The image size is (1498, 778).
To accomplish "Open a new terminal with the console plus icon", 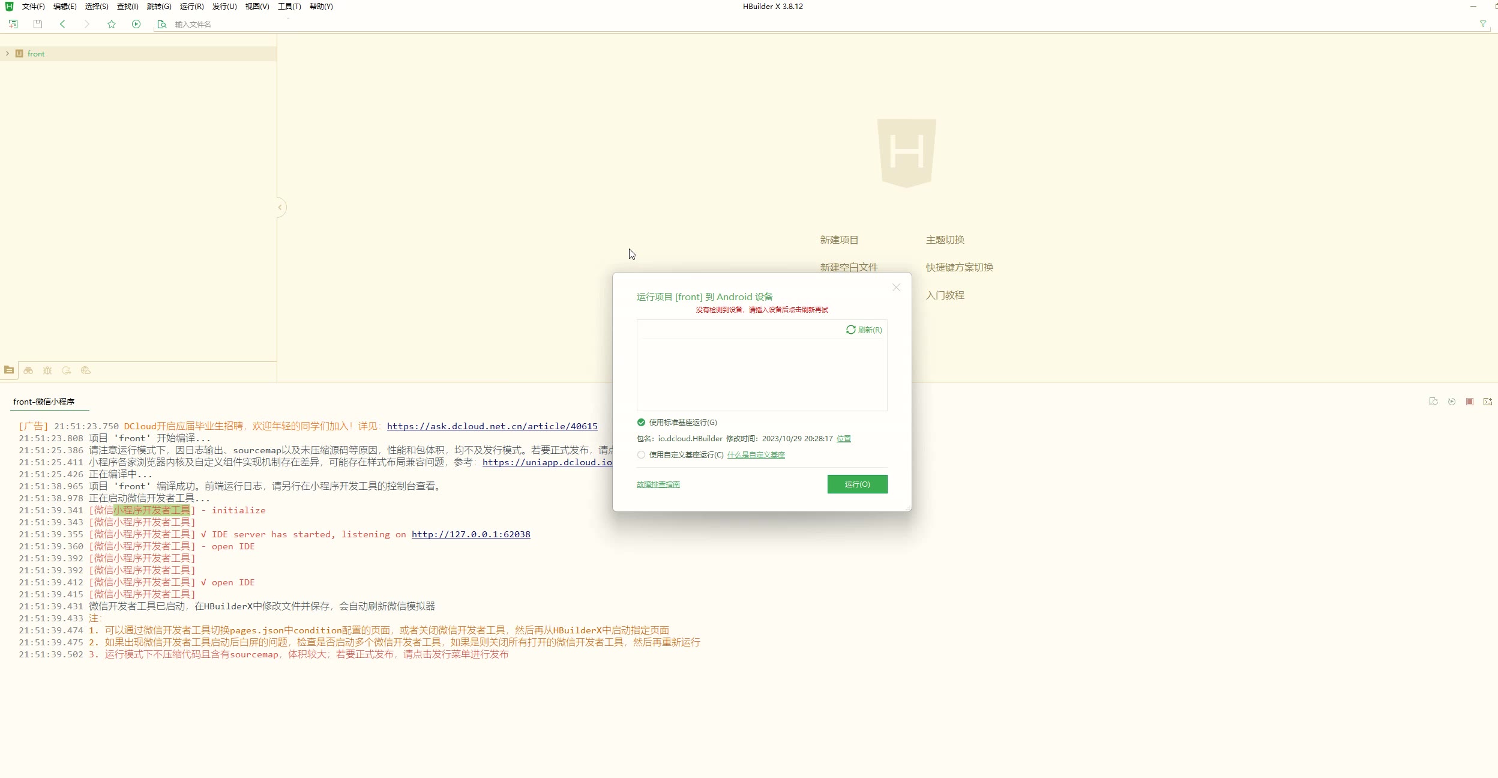I will pos(1488,402).
